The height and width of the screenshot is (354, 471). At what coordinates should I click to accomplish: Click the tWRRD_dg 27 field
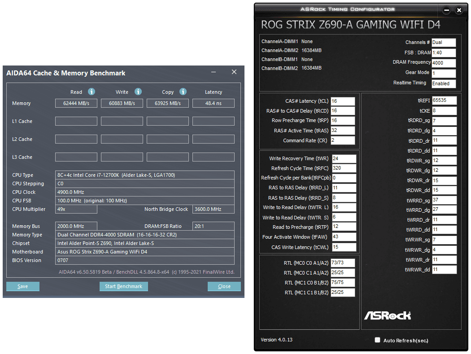pyautogui.click(x=445, y=210)
